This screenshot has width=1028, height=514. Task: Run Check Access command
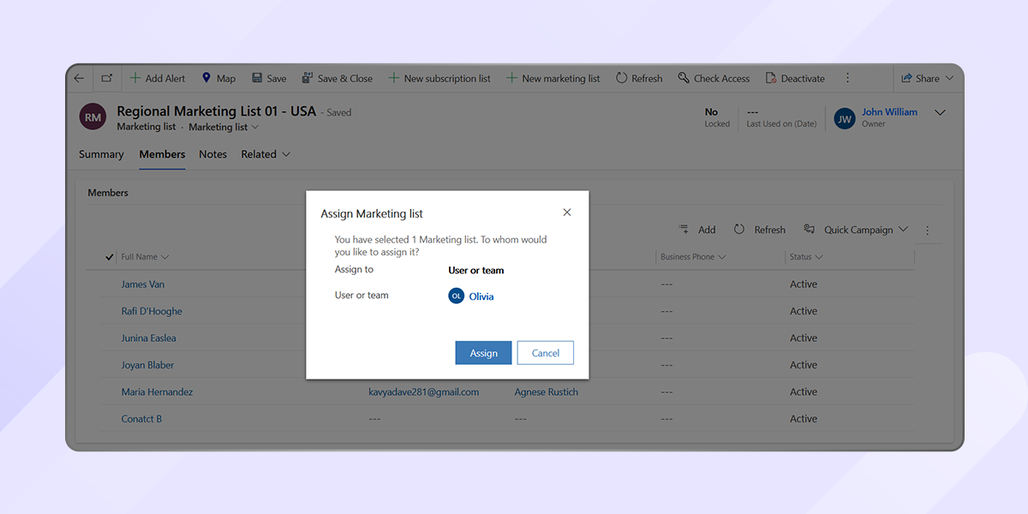tap(714, 78)
